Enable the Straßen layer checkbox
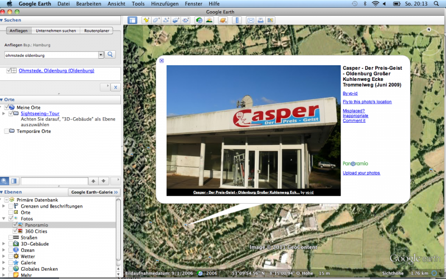 tap(11, 238)
